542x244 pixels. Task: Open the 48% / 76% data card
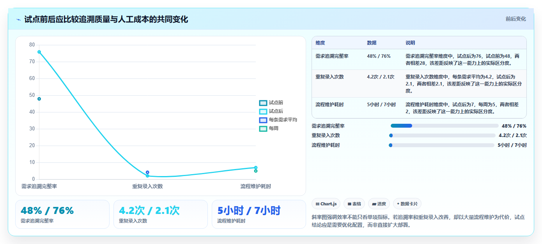62,214
